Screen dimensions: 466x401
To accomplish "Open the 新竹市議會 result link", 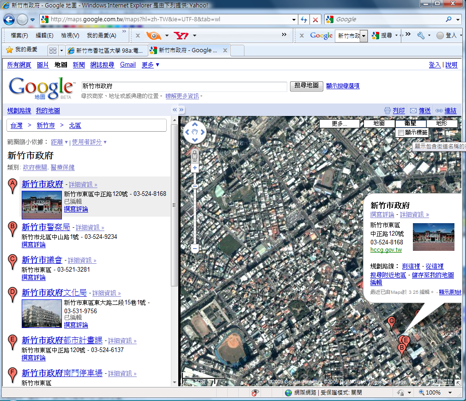I will pyautogui.click(x=42, y=260).
